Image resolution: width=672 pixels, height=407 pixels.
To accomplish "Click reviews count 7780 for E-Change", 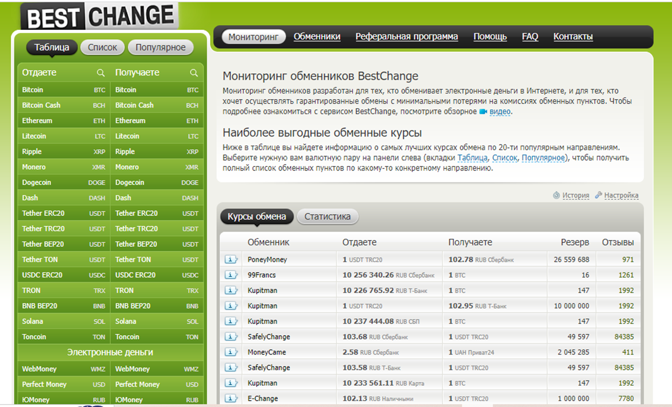I will point(626,398).
